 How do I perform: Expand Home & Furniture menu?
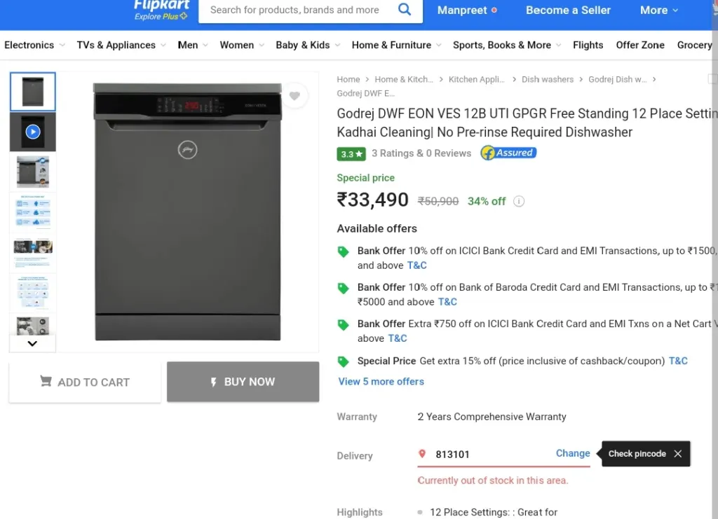pyautogui.click(x=397, y=45)
